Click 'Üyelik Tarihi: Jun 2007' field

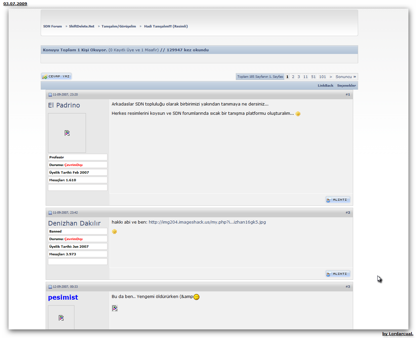[78, 246]
